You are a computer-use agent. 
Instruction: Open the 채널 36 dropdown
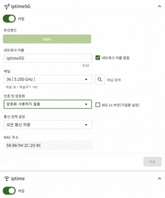[48, 80]
